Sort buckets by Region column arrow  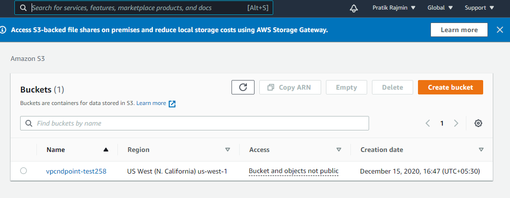click(228, 150)
